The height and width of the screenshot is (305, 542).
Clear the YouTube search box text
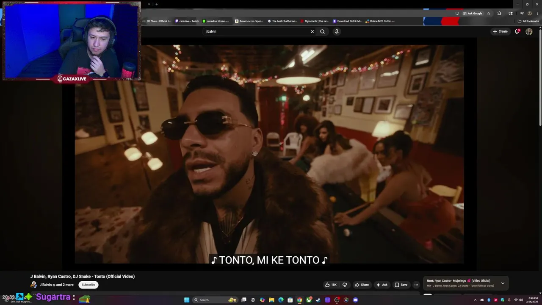click(x=312, y=31)
